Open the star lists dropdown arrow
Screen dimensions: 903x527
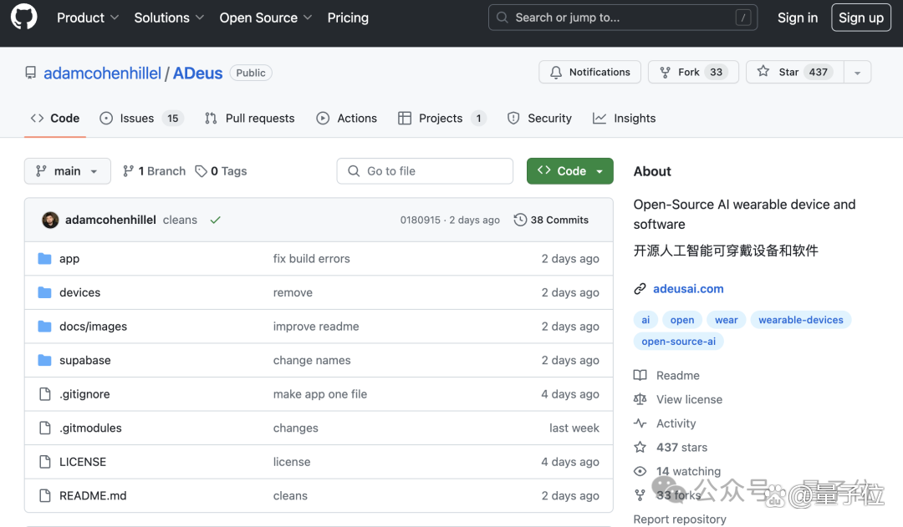point(858,73)
